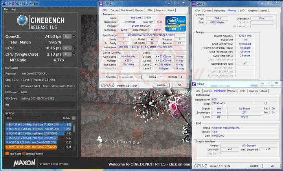Click the Multiplier x 50.0 value
Screen dimensions: 283x171
pos(128,60)
